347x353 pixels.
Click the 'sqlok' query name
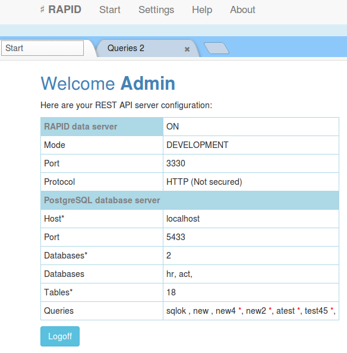click(x=176, y=311)
